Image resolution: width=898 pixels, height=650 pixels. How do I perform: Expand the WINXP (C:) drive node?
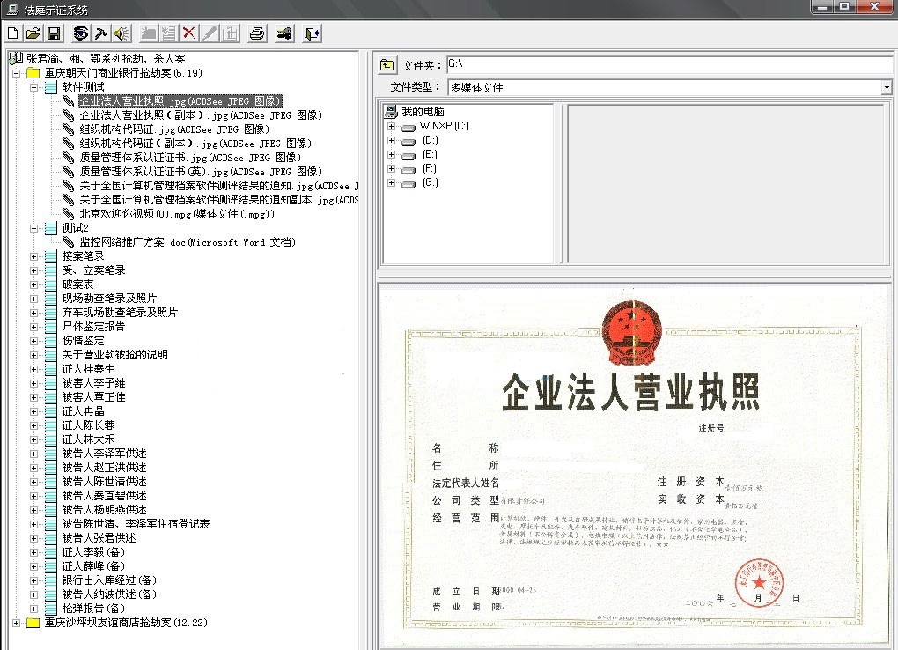click(391, 127)
